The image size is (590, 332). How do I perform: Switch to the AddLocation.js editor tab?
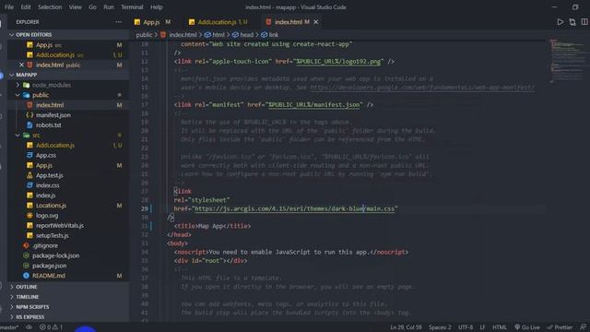click(x=218, y=22)
